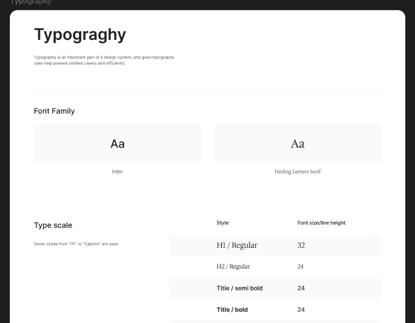Click the 'Style' column header
Viewport: 415px width, 323px height.
[x=222, y=223]
